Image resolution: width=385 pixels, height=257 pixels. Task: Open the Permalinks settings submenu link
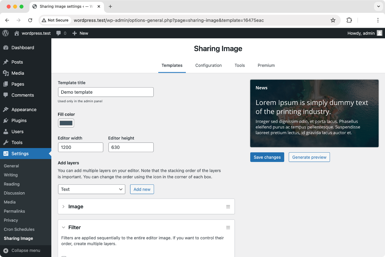(14, 211)
